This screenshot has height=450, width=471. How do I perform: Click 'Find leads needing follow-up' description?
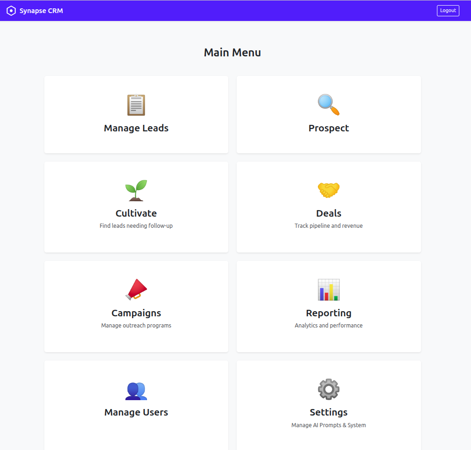pyautogui.click(x=136, y=226)
